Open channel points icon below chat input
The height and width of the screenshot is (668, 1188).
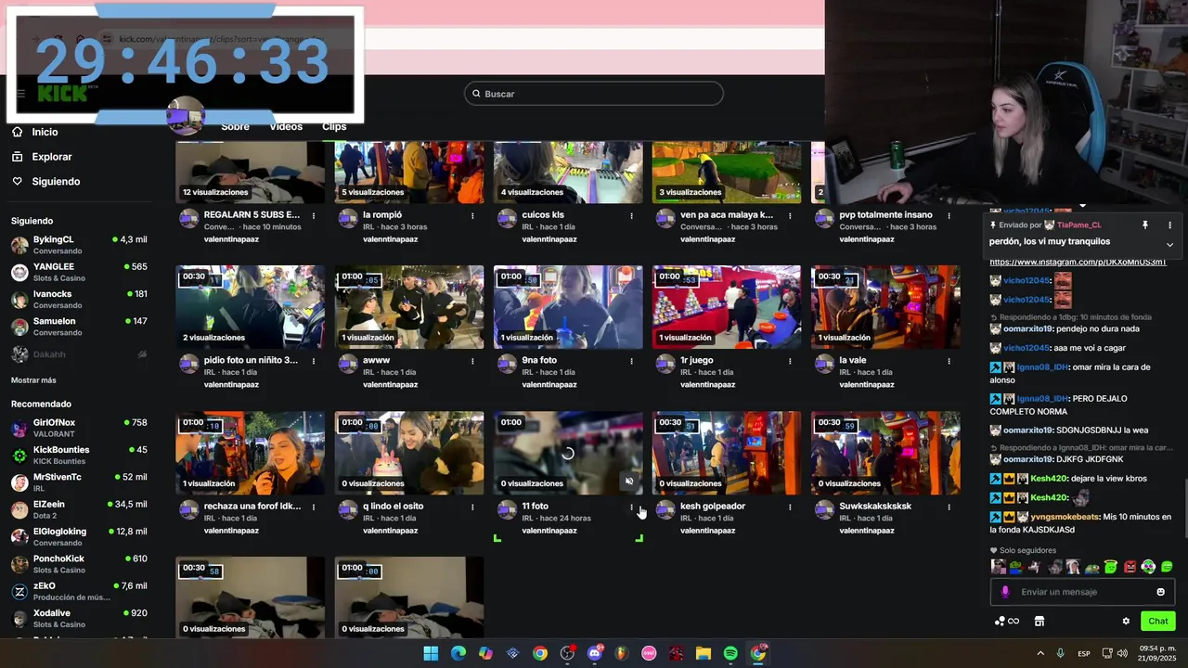(x=1007, y=621)
